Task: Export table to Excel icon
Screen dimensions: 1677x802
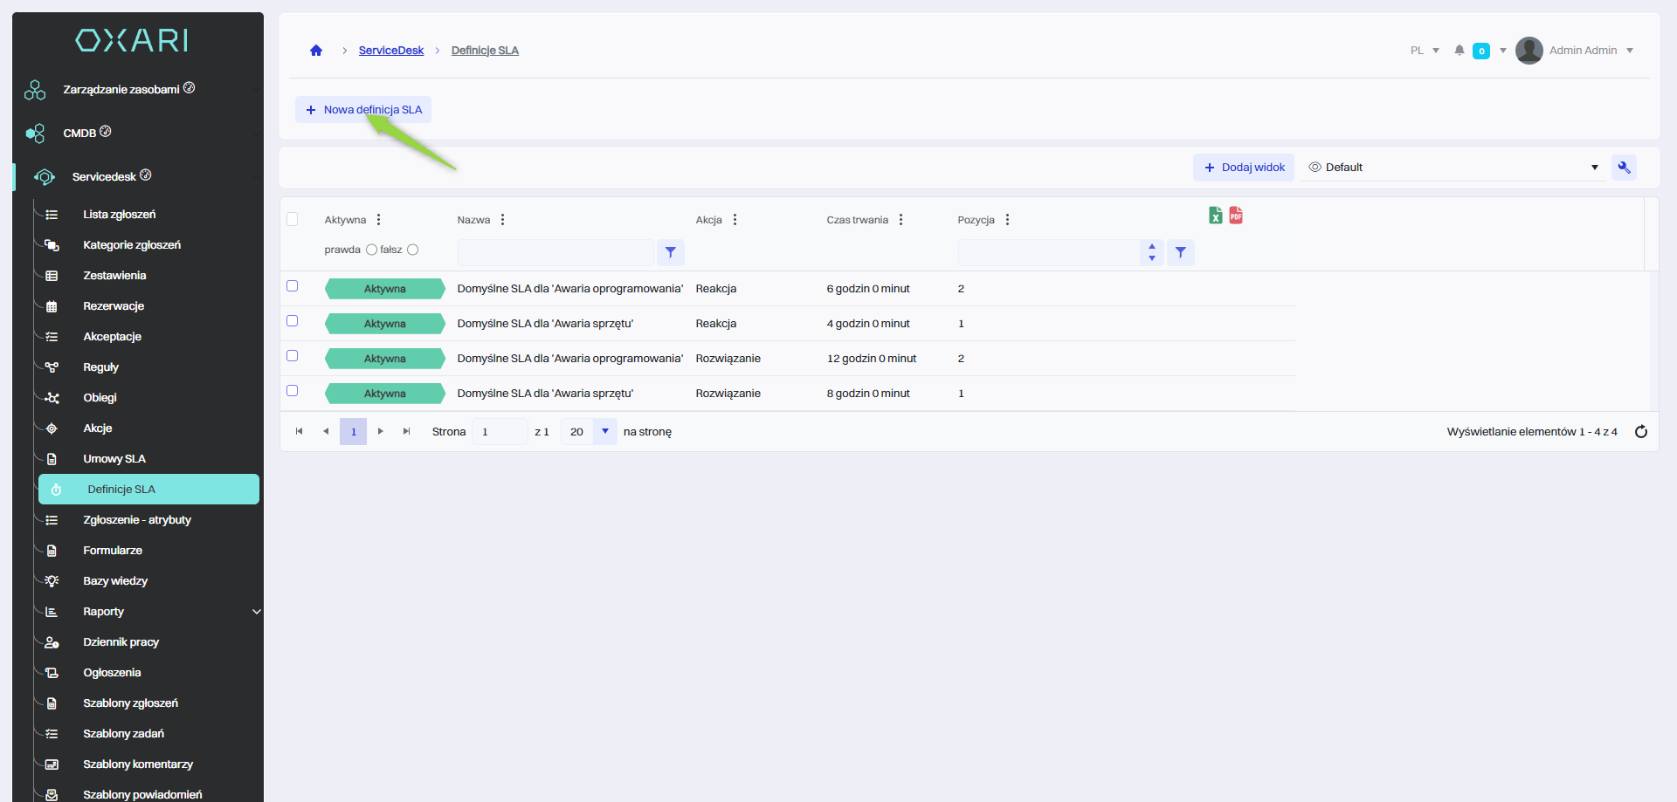Action: pos(1215,216)
